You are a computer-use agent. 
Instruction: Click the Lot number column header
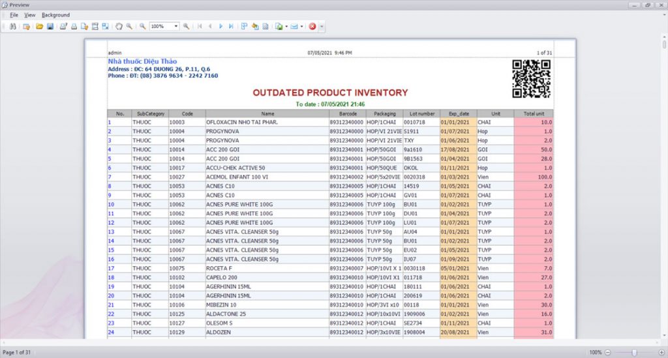pos(422,113)
